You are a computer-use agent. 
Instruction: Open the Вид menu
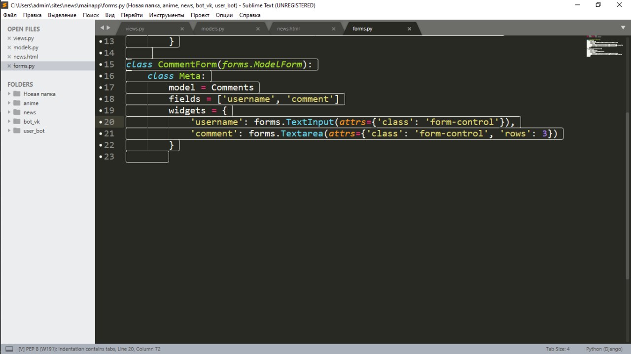pyautogui.click(x=110, y=15)
